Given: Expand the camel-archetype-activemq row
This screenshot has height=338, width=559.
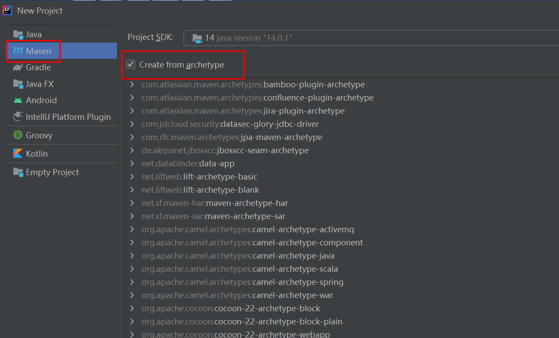Looking at the screenshot, I should coord(132,230).
